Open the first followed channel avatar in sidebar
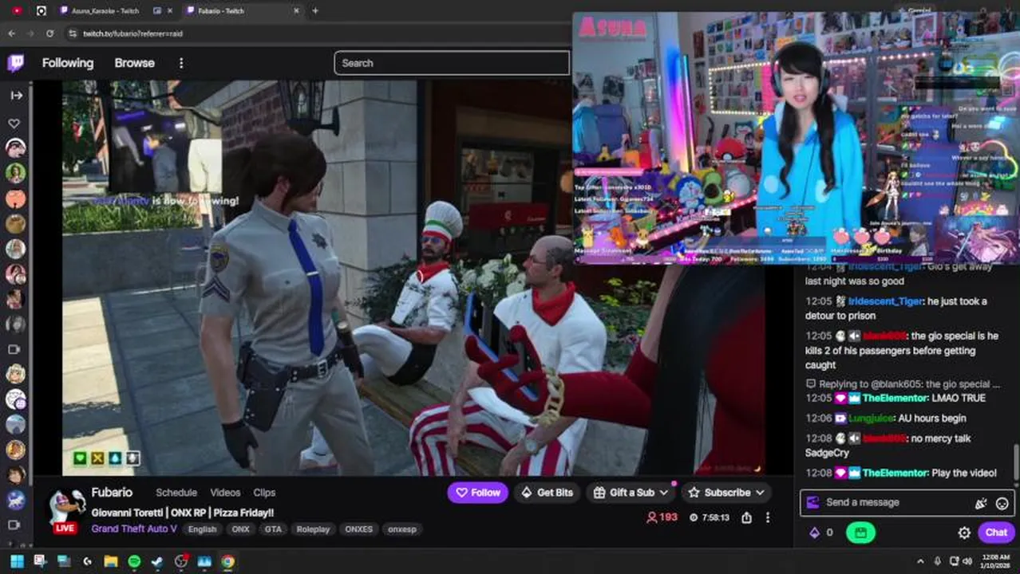This screenshot has height=574, width=1020. 15,147
